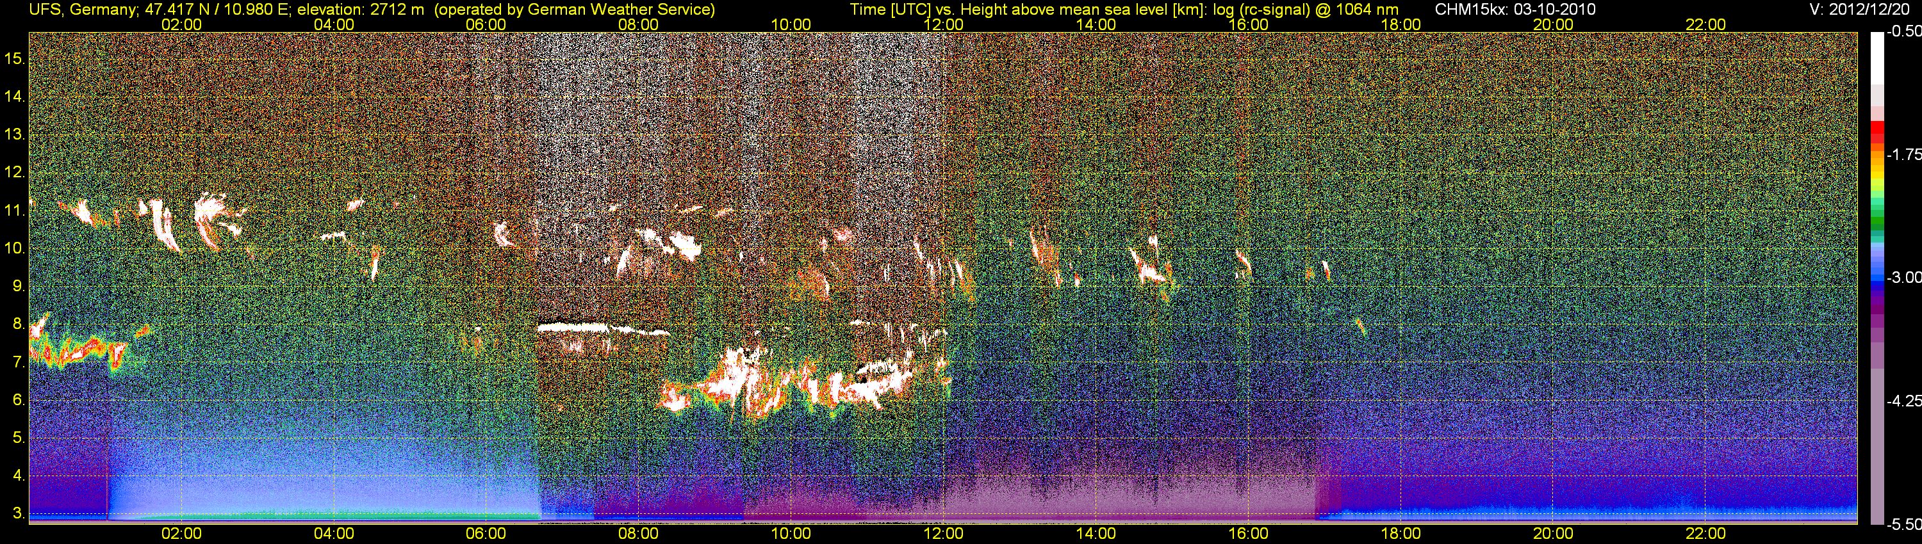Click the 06:00 label on top time axis
Screen dimensions: 1922x544
pos(486,24)
